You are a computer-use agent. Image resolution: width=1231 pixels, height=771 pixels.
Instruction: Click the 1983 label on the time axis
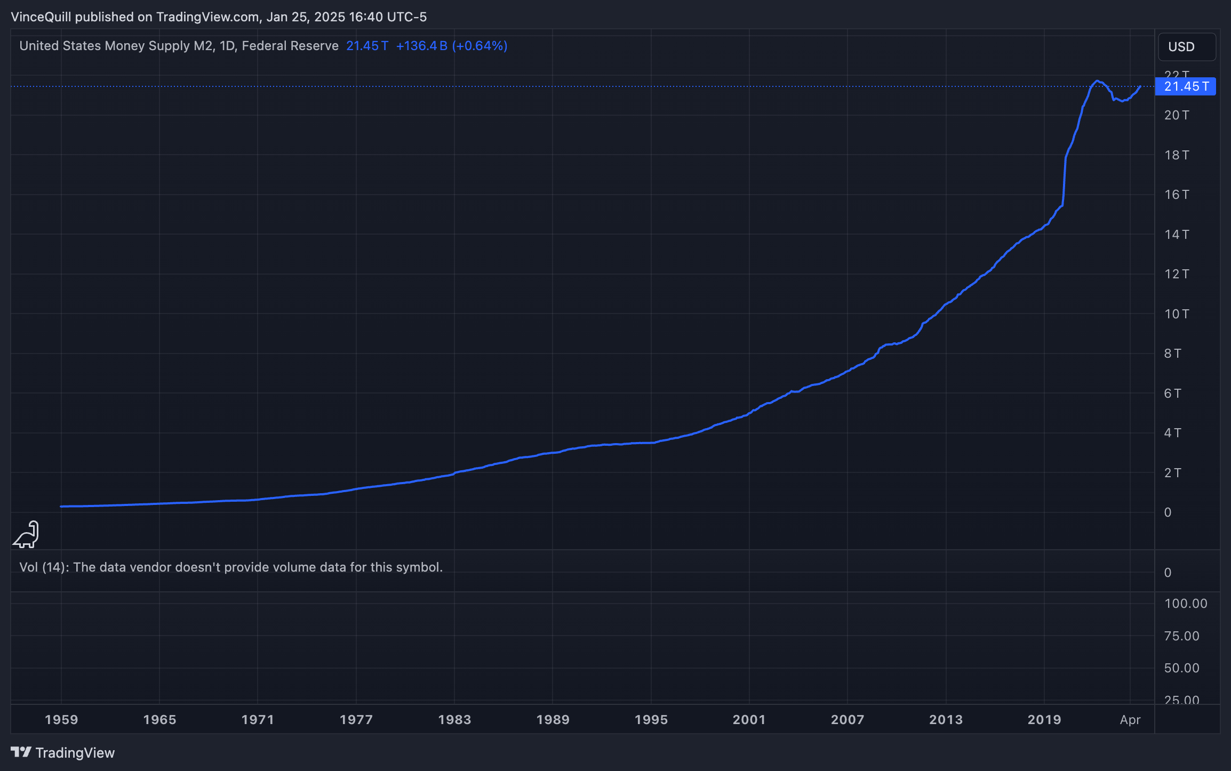(x=454, y=719)
